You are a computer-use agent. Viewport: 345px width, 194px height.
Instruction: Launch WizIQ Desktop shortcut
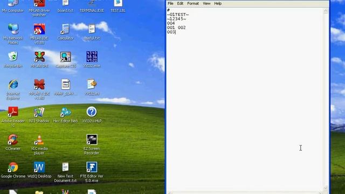(39, 170)
